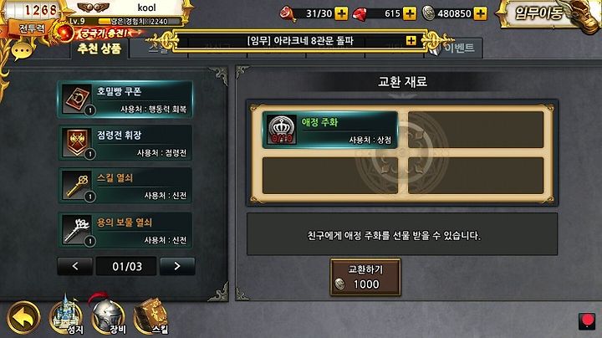Select the 스킬 열쇠 key item
602x338 pixels.
(x=125, y=186)
